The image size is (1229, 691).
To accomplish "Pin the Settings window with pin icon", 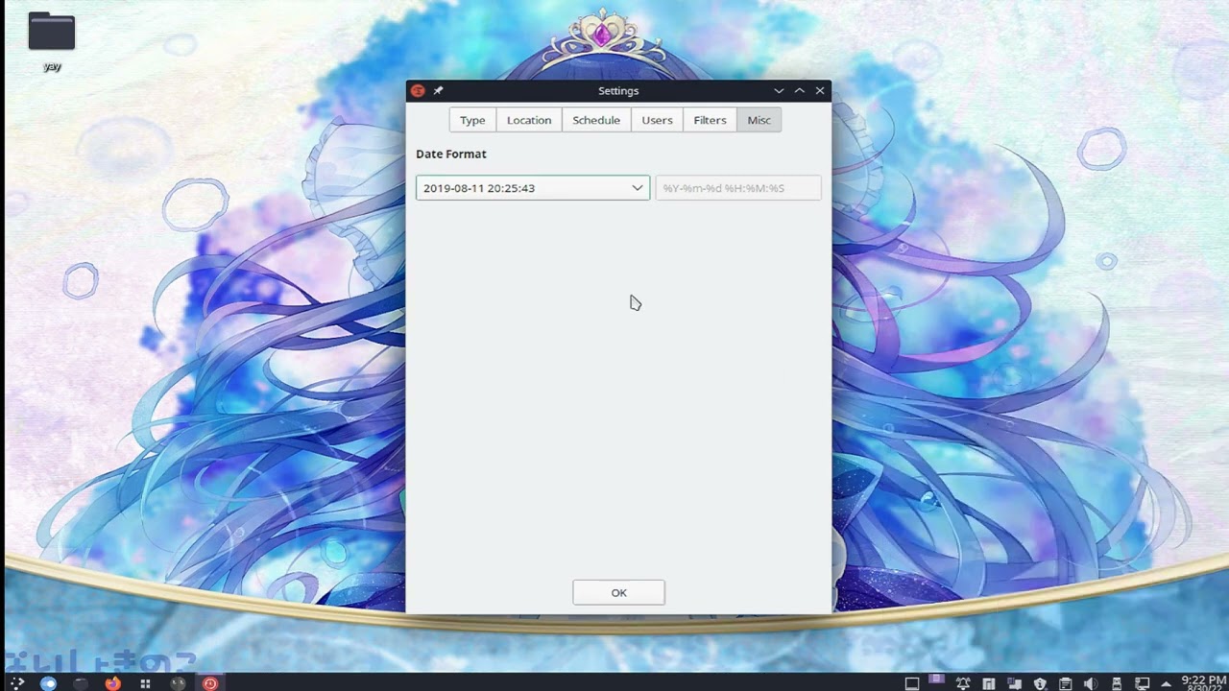I will (438, 90).
